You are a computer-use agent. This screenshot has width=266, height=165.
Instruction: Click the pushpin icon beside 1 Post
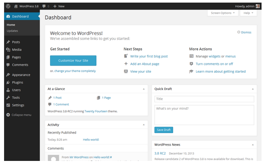[50, 98]
